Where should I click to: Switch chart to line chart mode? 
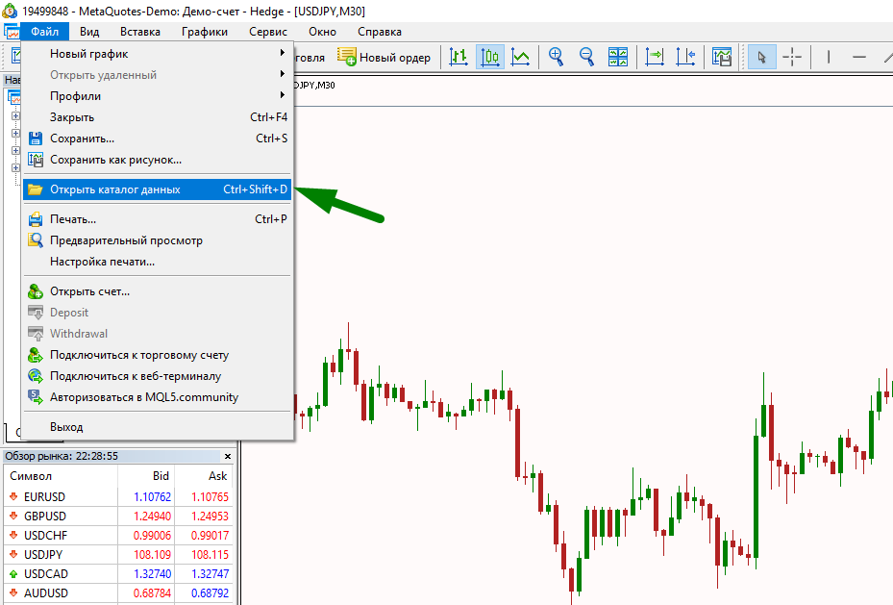520,57
